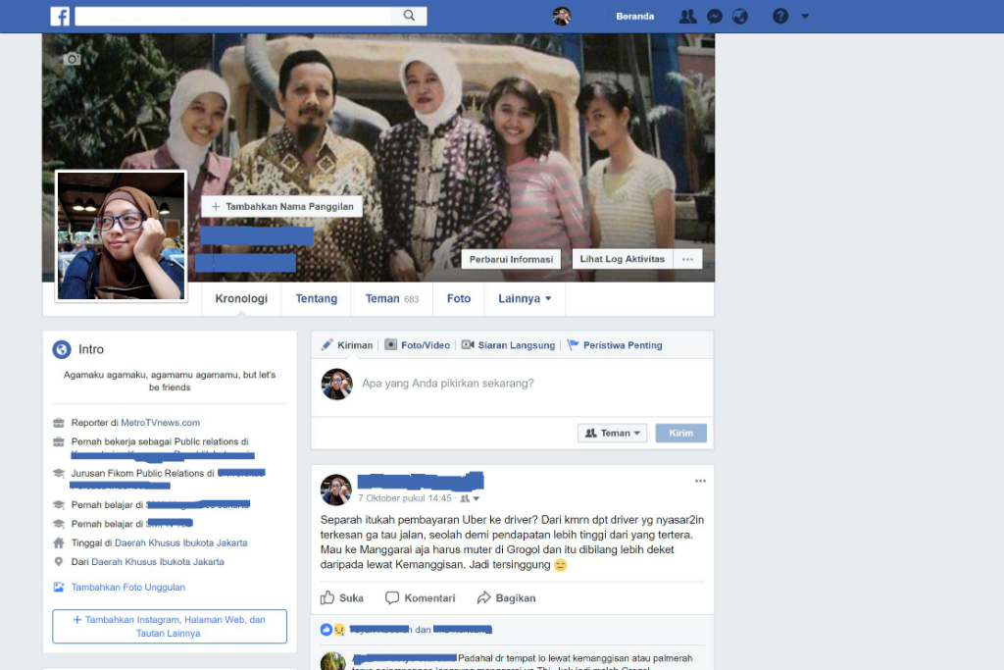
Task: Like the Uber post with Suka
Action: [342, 597]
